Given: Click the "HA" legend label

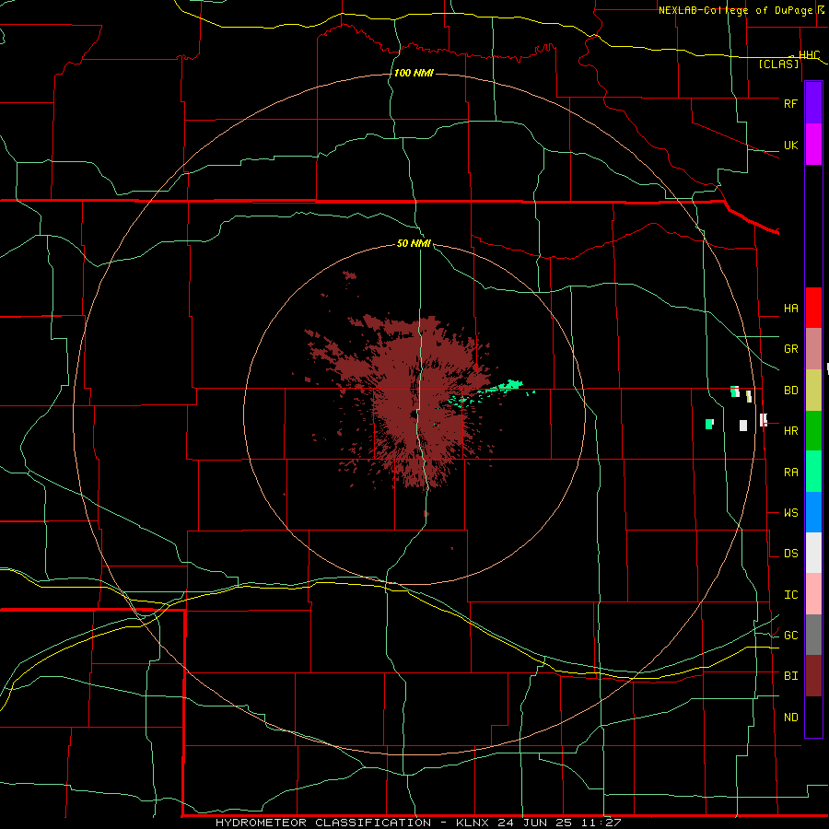Looking at the screenshot, I should point(790,309).
